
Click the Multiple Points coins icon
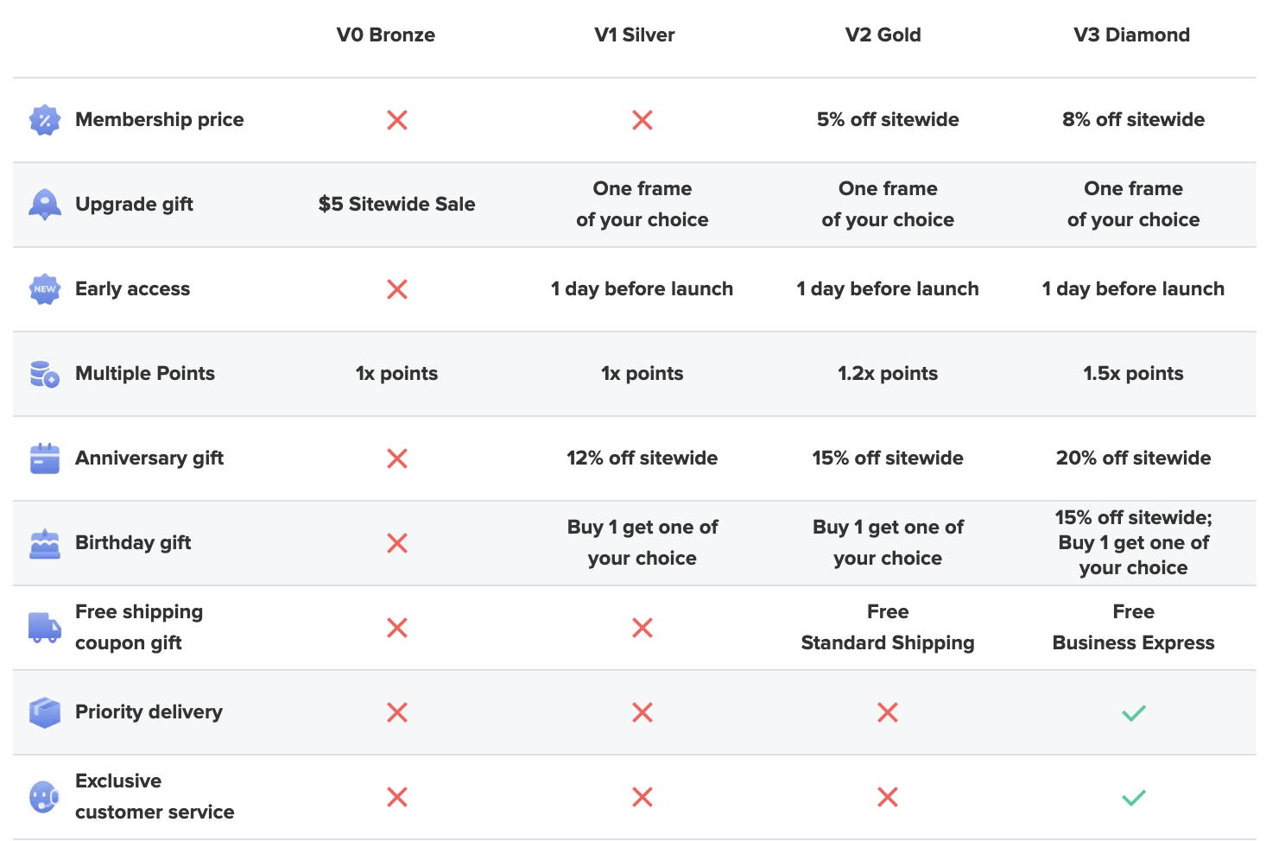[45, 374]
